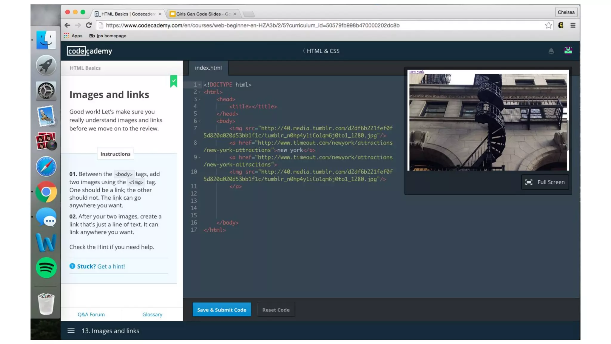
Task: Collapse the head tag fold arrow
Action: pos(199,99)
